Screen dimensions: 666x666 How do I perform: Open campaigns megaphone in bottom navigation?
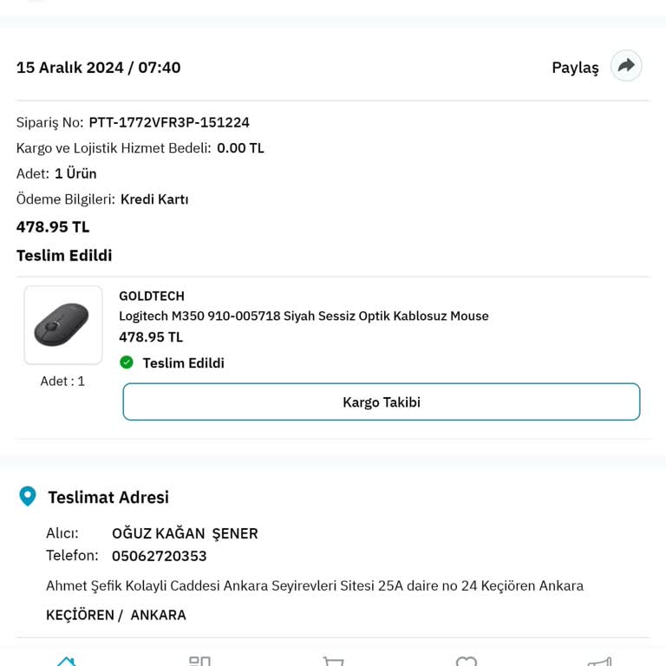pyautogui.click(x=599, y=661)
